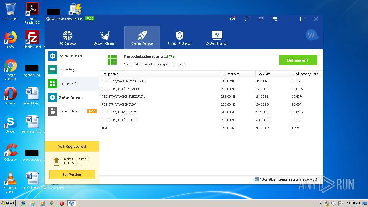The height and width of the screenshot is (207, 368).
Task: Toggle automatically create system restore point
Action: pos(257,179)
